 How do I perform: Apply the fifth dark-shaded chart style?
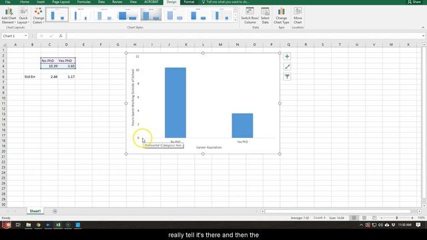tap(151, 15)
